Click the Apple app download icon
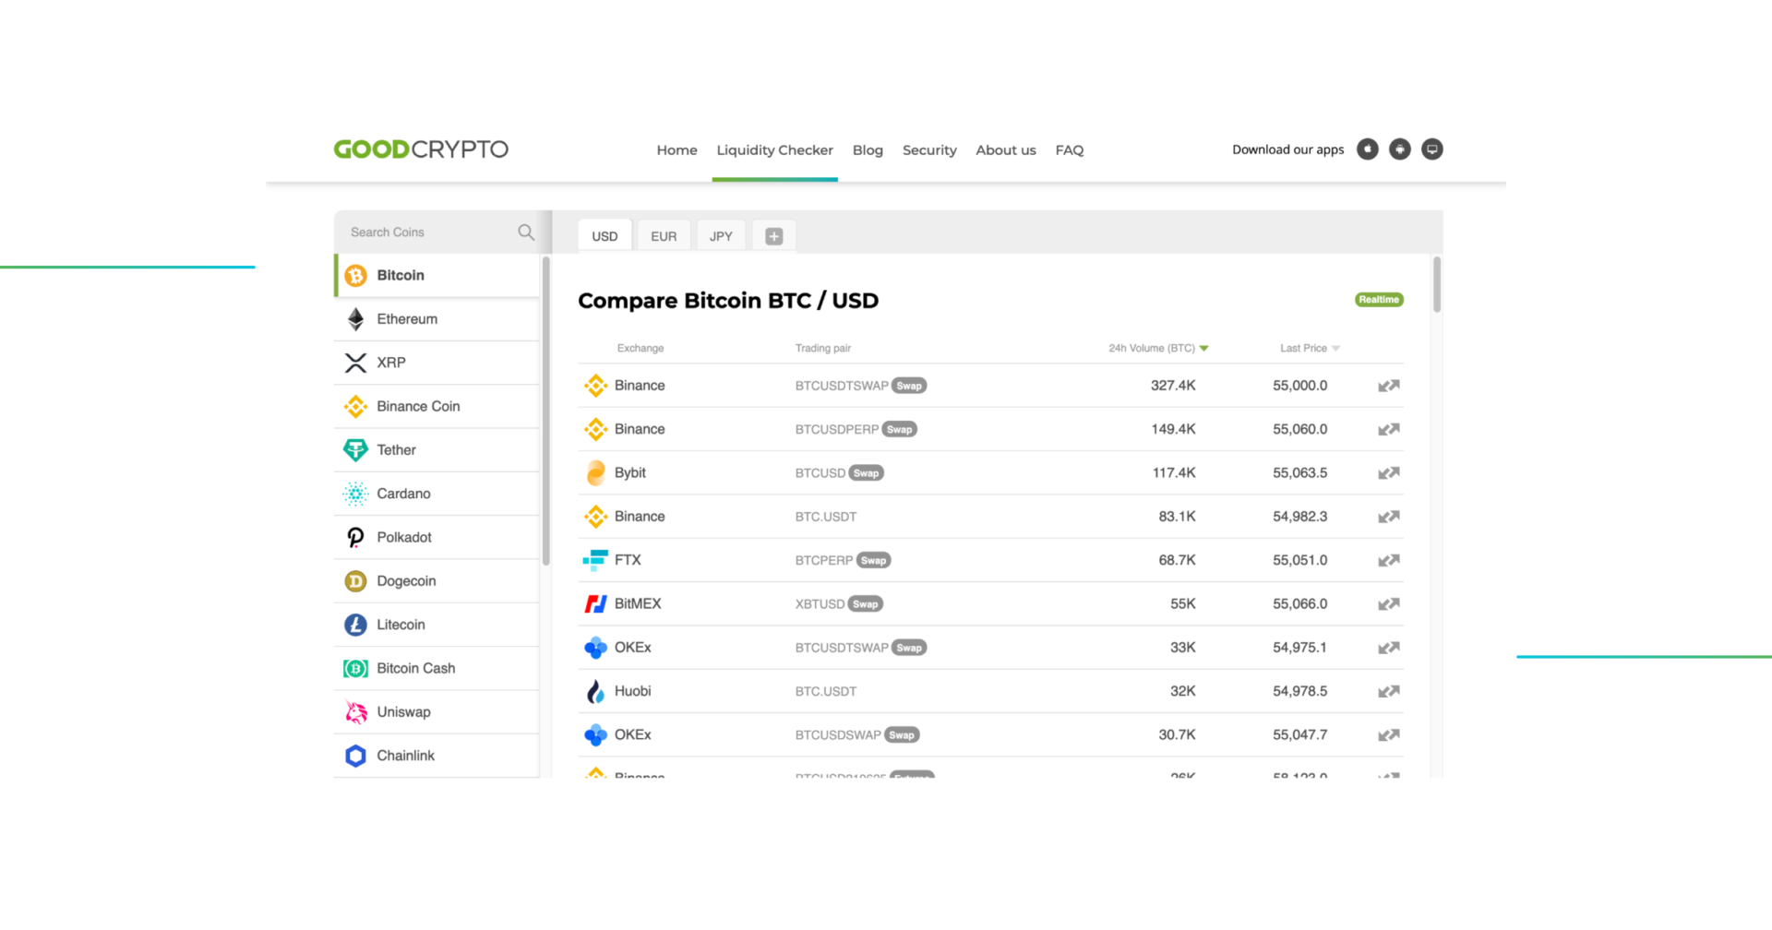Image resolution: width=1772 pixels, height=930 pixels. pyautogui.click(x=1368, y=149)
